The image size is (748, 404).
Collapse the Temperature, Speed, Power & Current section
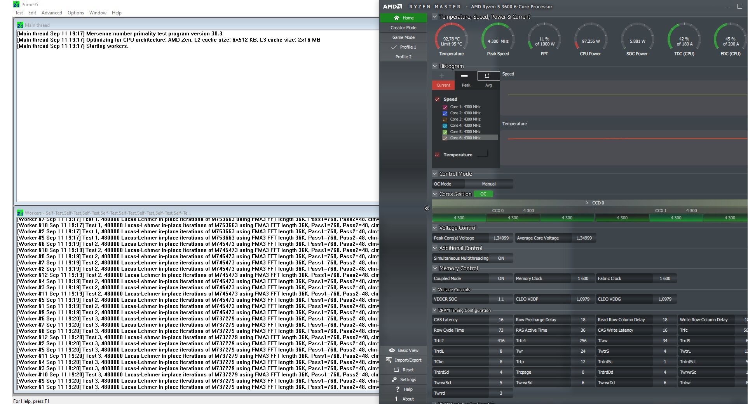435,17
